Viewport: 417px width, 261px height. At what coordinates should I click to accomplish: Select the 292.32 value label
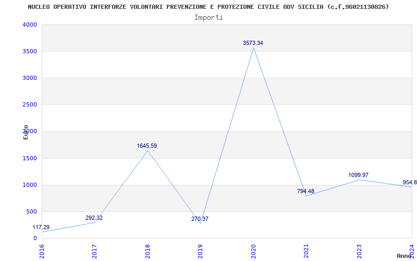[94, 218]
